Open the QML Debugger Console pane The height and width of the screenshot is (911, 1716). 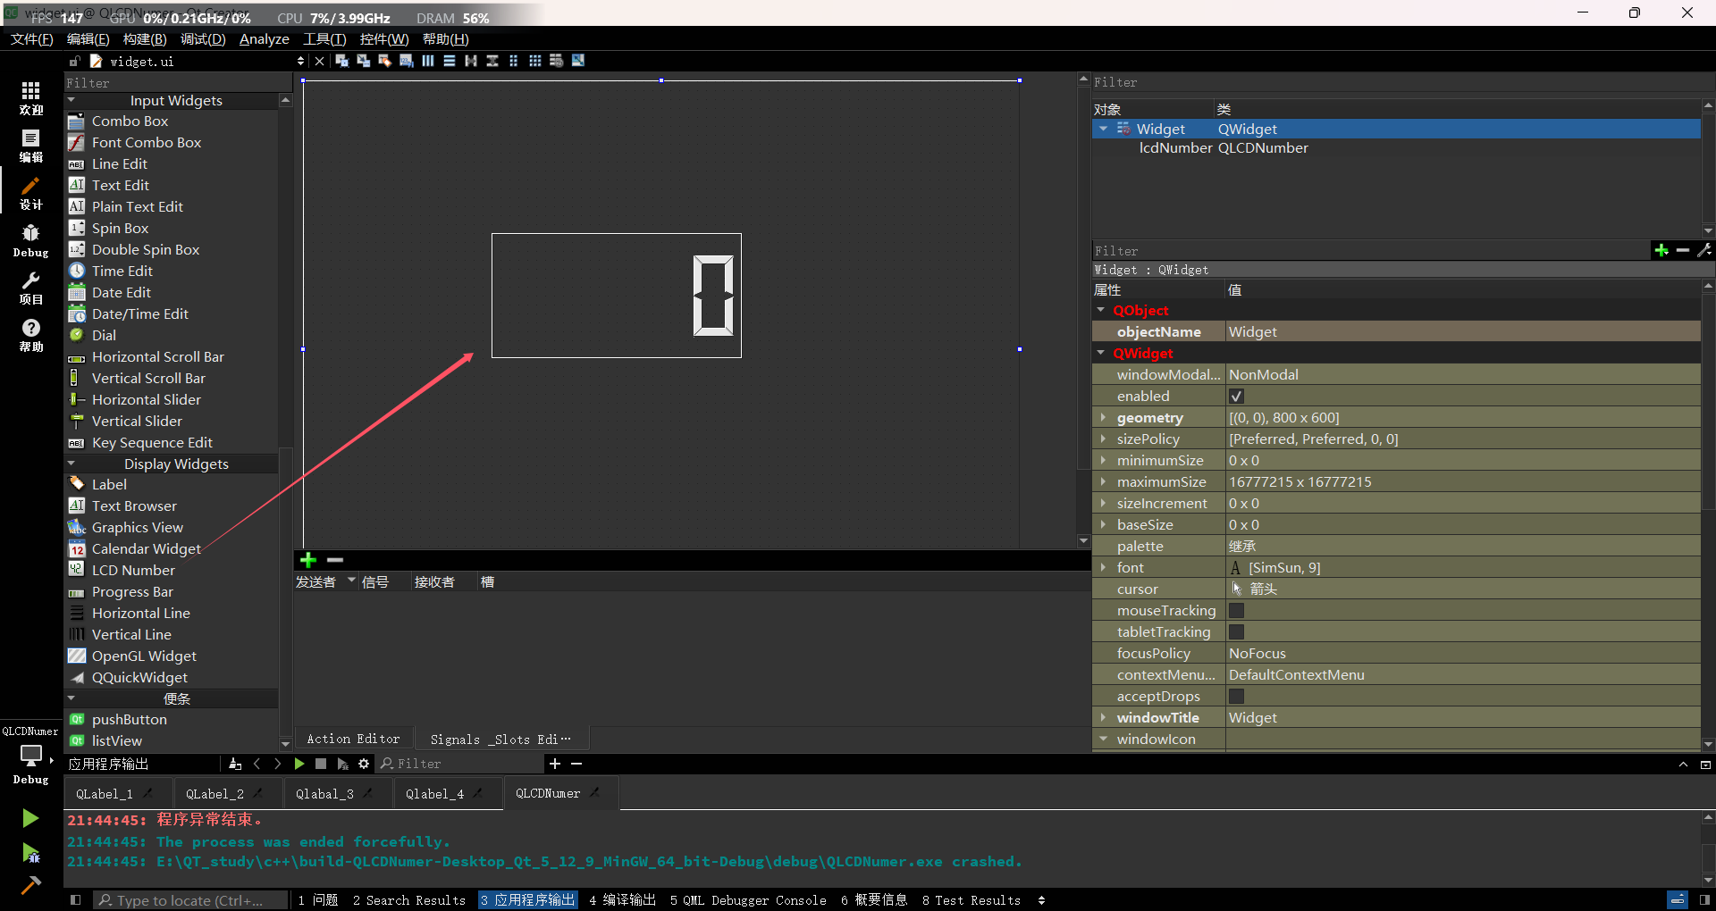(x=748, y=900)
